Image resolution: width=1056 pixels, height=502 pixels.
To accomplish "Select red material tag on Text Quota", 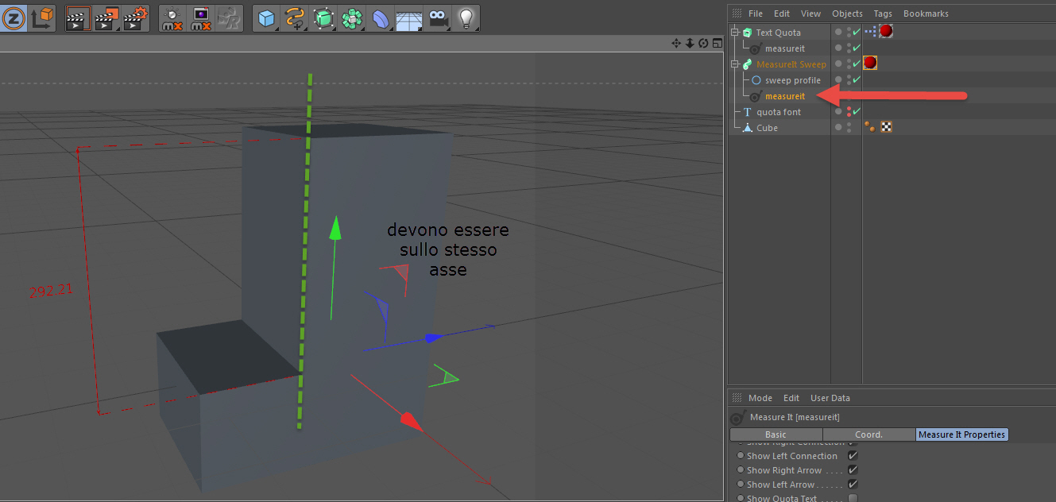I will 886,32.
